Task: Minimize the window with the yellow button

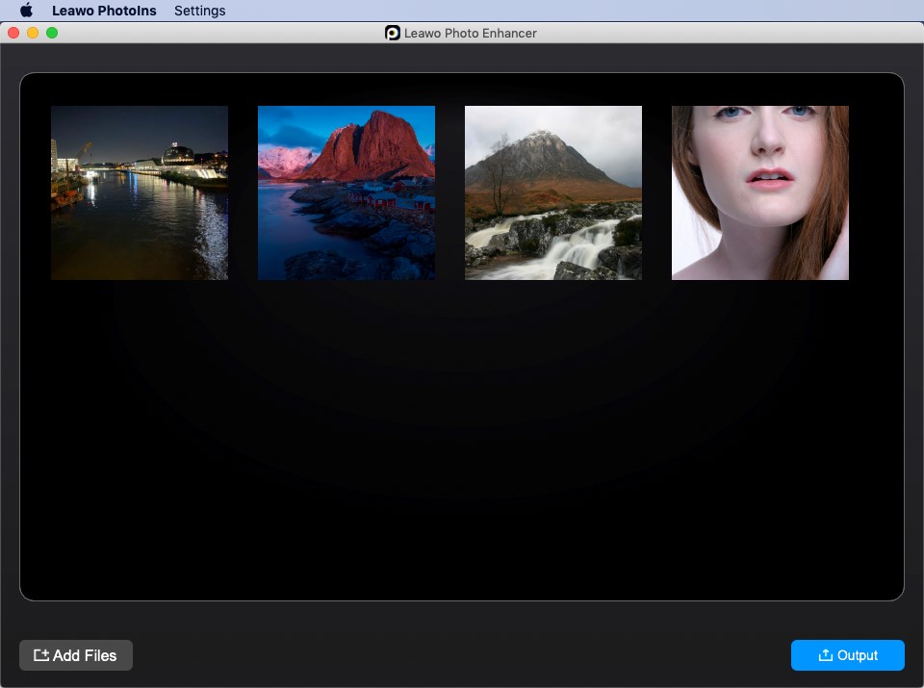Action: [x=33, y=33]
